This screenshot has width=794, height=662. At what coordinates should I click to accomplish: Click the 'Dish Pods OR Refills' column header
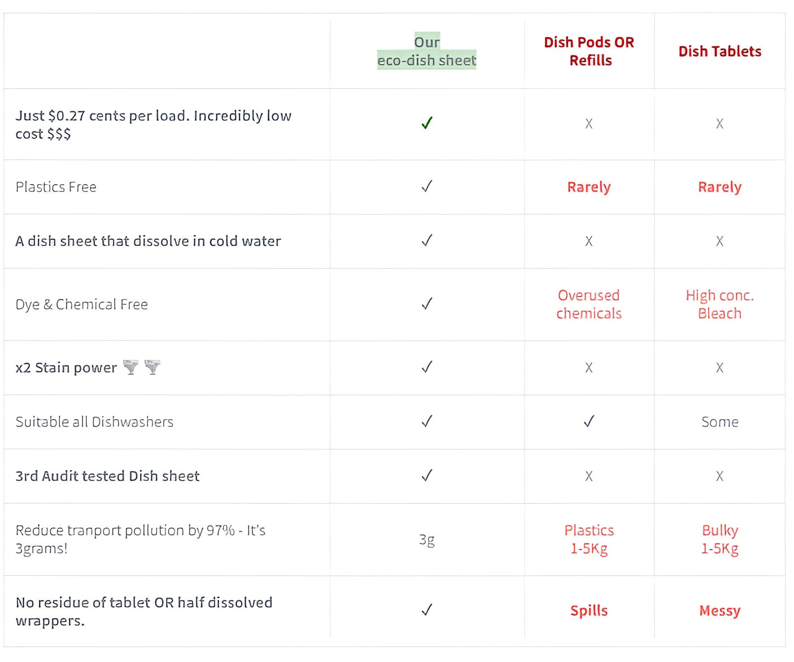pyautogui.click(x=589, y=51)
